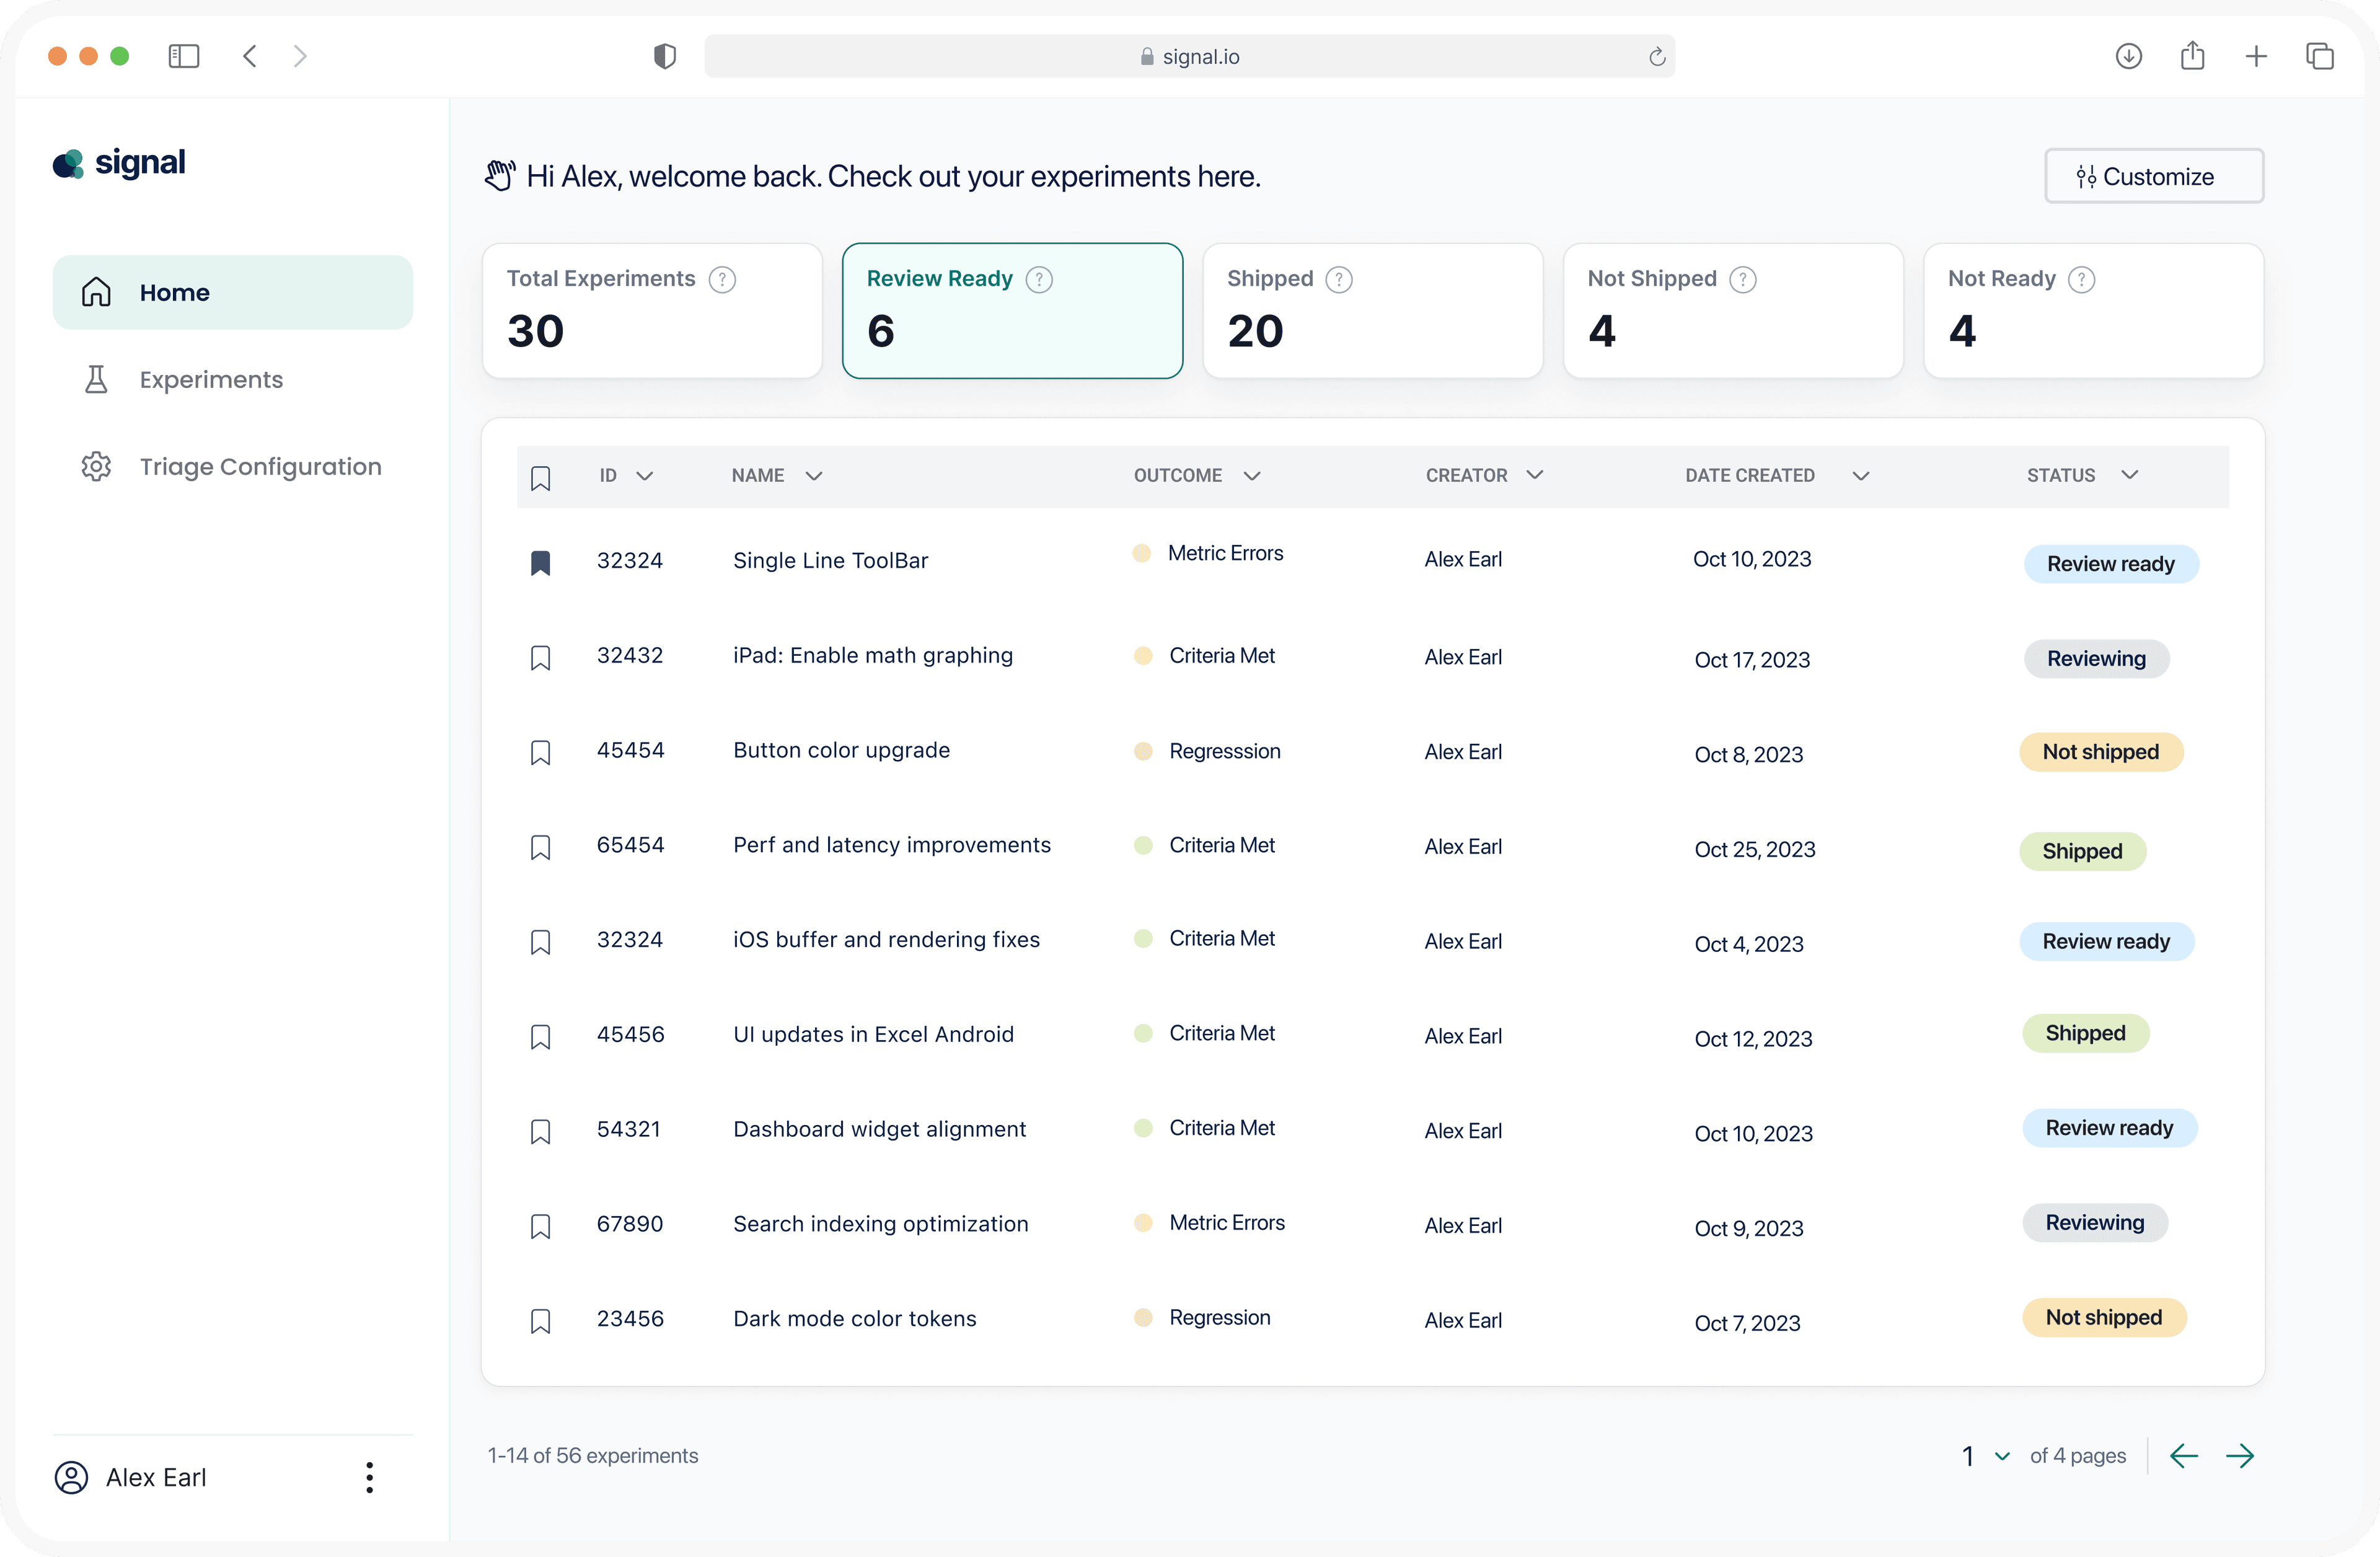Click the date Oct 25, 2023
Viewport: 2380px width, 1557px height.
pyautogui.click(x=1754, y=849)
